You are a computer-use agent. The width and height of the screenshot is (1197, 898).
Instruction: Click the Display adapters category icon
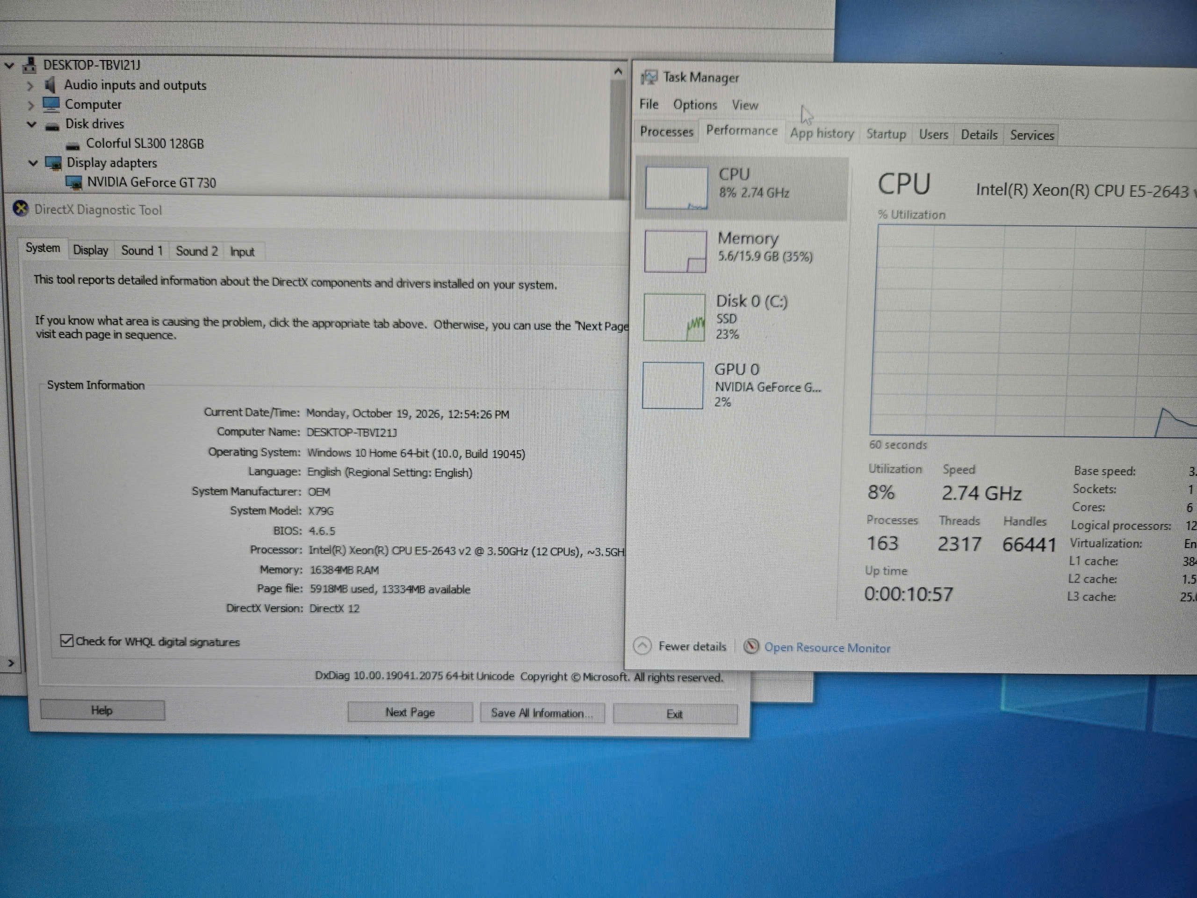53,162
